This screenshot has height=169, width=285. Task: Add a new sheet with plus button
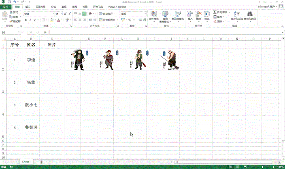coord(41,162)
